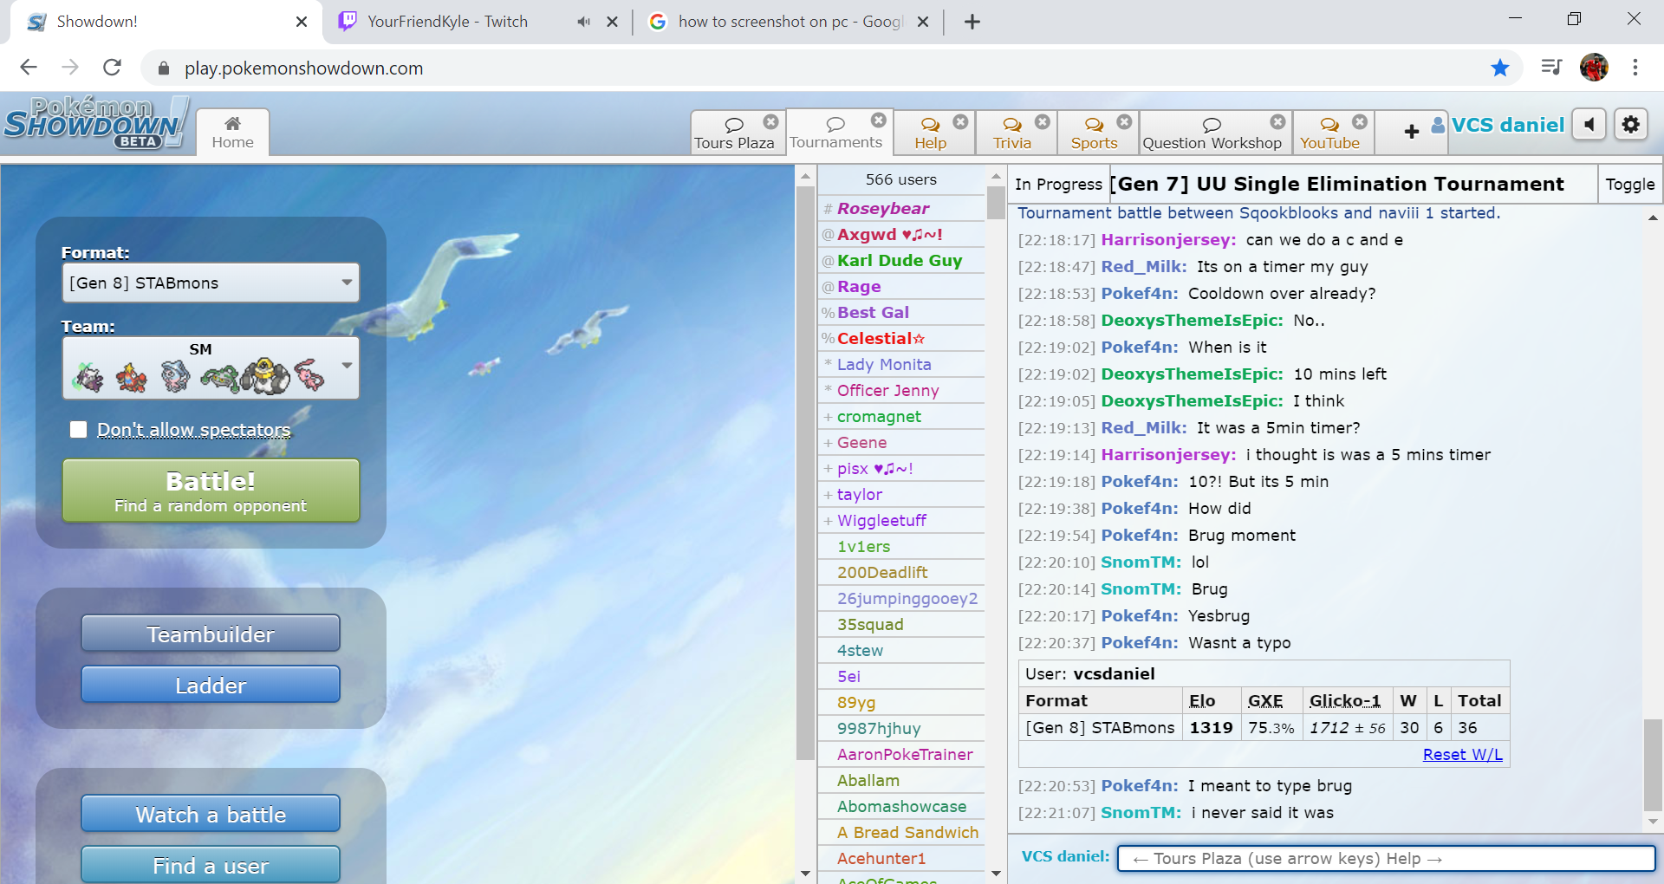The width and height of the screenshot is (1664, 884).
Task: Switch to YourFriendKyle - Twitch browser tab
Action: pos(446,22)
